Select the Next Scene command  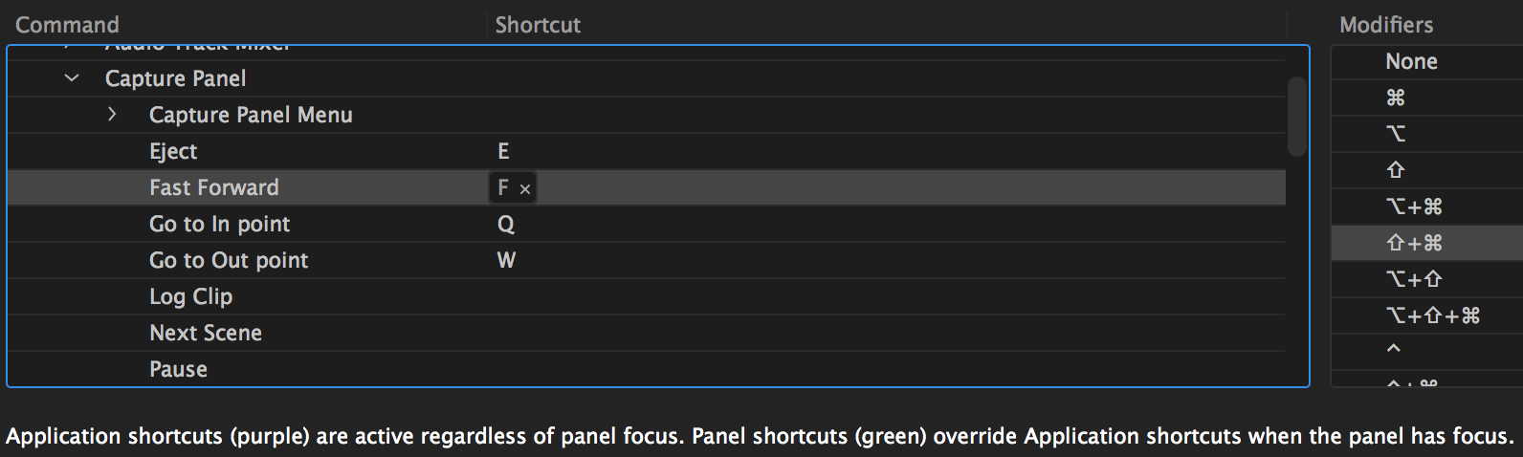(205, 333)
